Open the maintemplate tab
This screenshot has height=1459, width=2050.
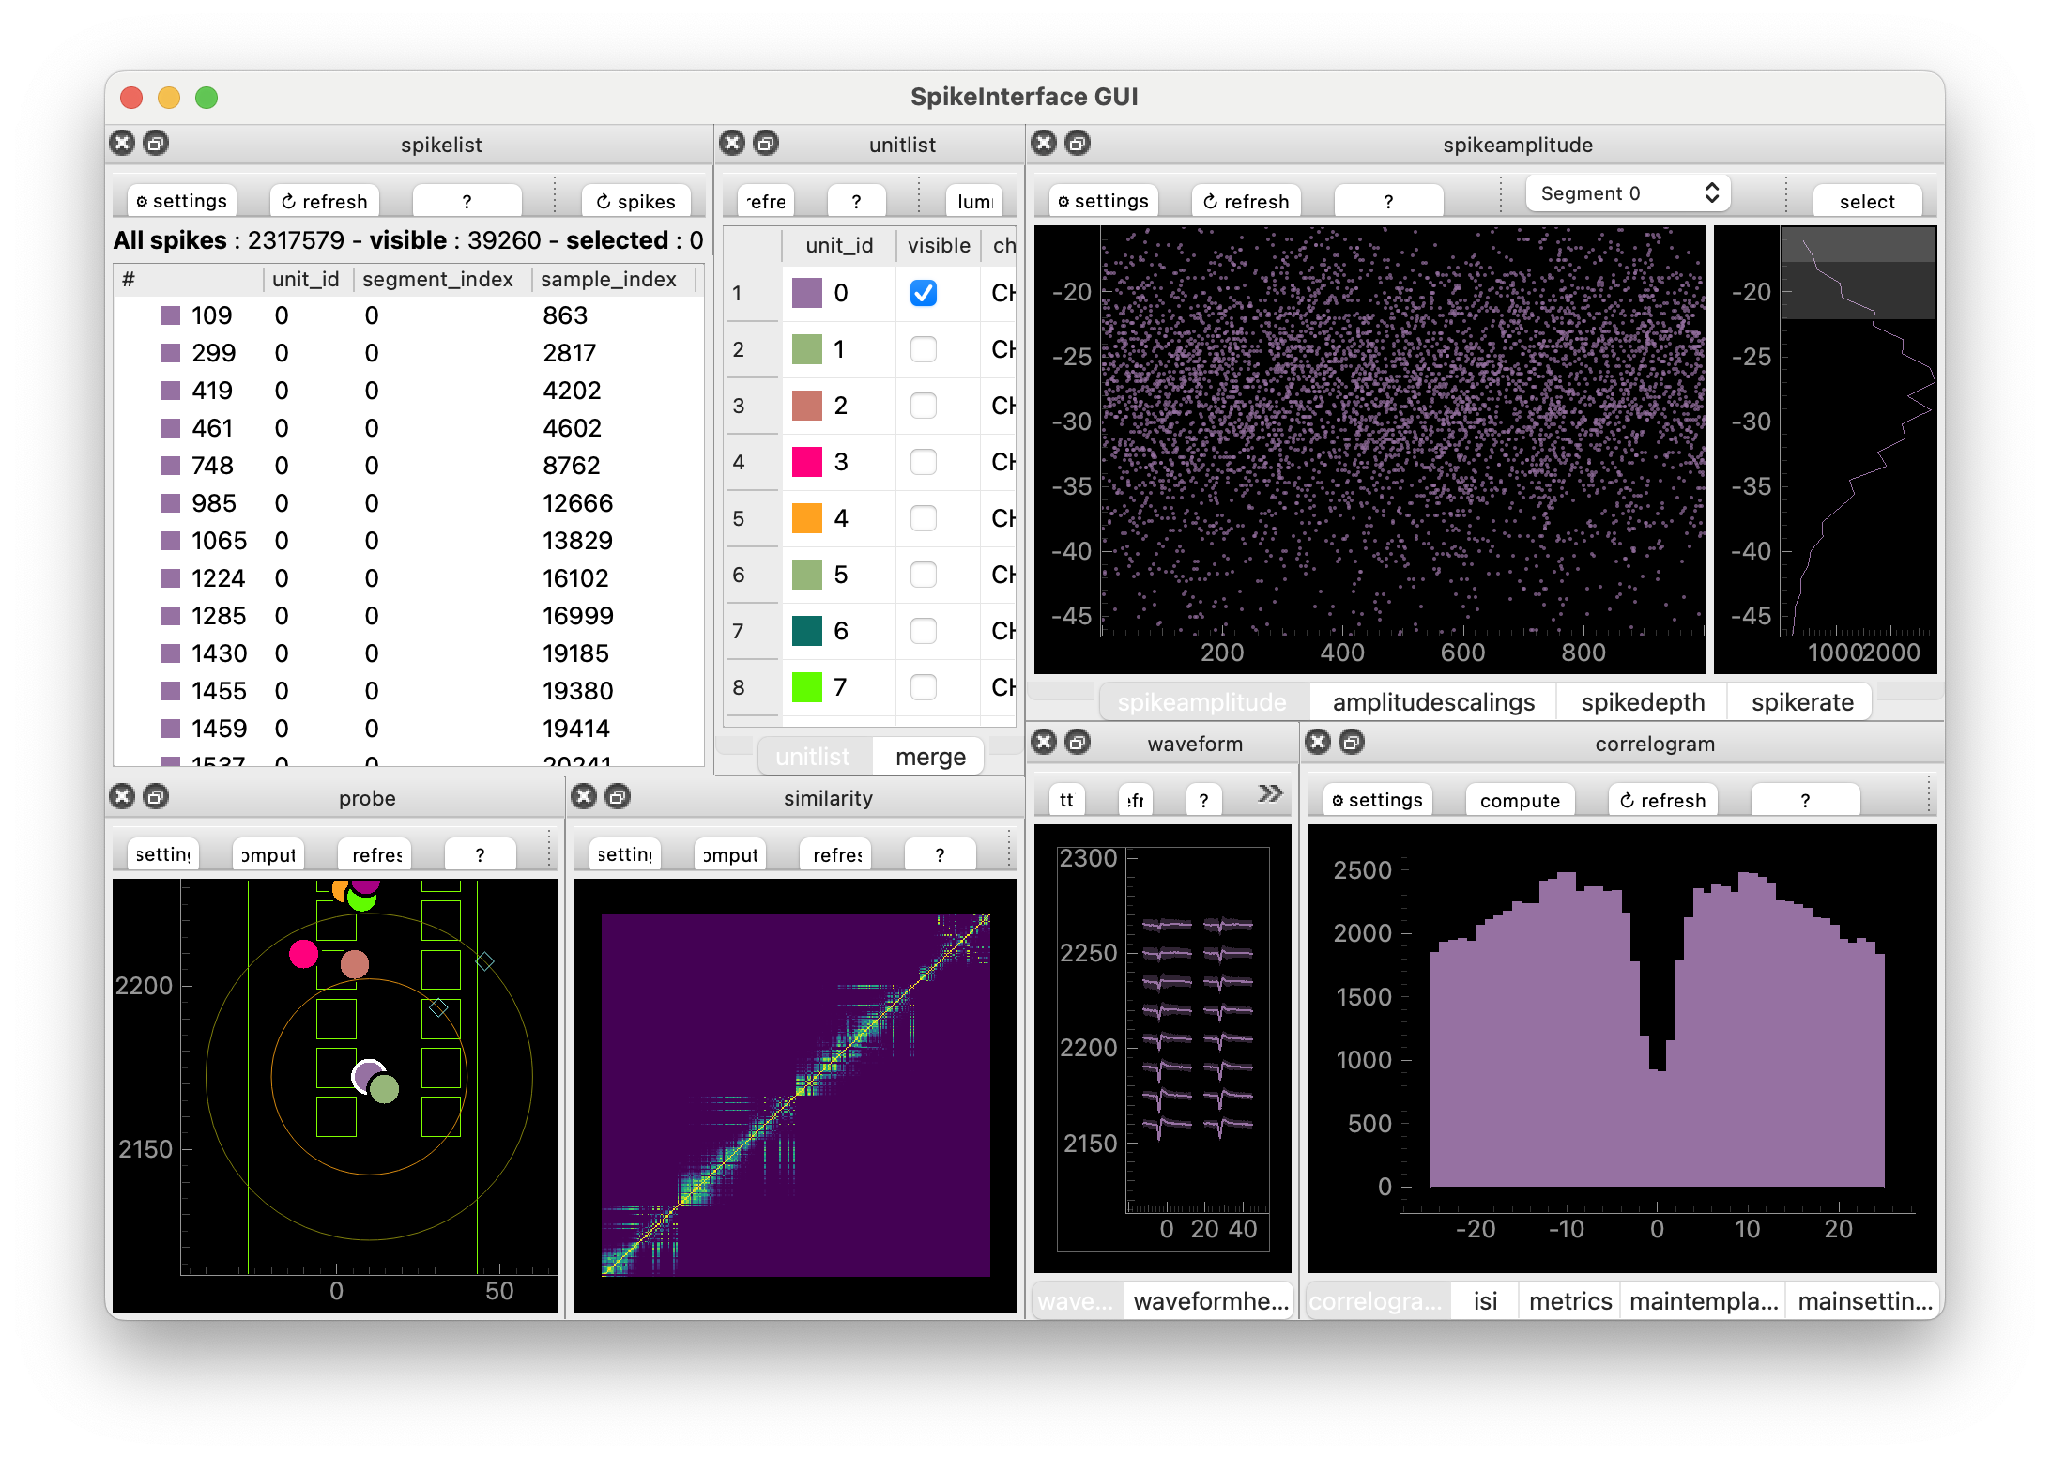(1704, 1301)
